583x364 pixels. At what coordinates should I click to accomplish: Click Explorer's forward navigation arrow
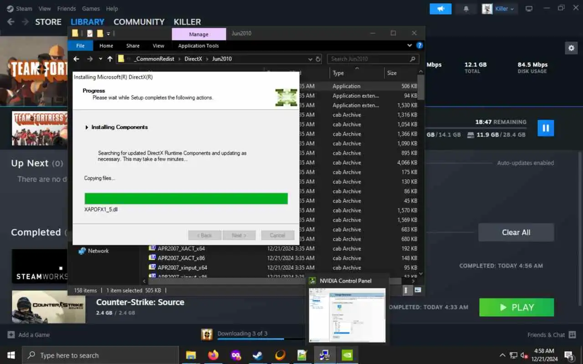90,59
